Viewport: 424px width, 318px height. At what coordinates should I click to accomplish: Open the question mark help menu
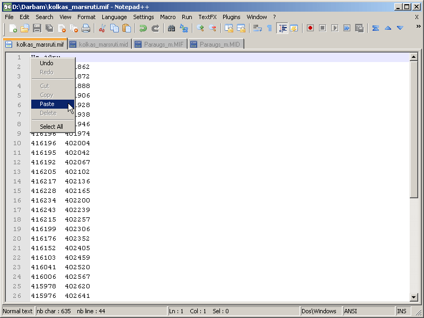(275, 17)
